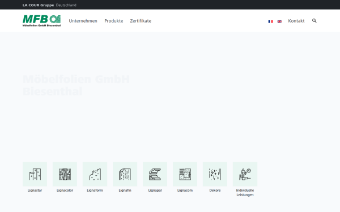Click the Lignacom text label

(x=185, y=191)
